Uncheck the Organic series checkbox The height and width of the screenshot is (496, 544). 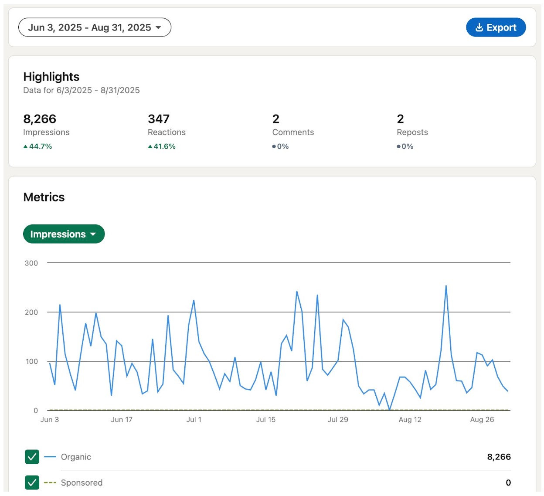[x=32, y=457]
